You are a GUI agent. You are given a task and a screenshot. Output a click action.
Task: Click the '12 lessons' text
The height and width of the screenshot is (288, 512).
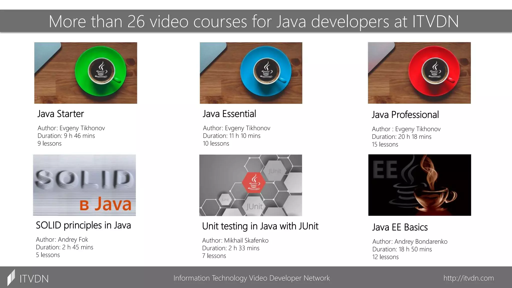tap(385, 257)
